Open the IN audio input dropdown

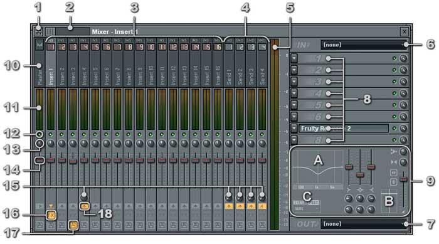pos(364,45)
